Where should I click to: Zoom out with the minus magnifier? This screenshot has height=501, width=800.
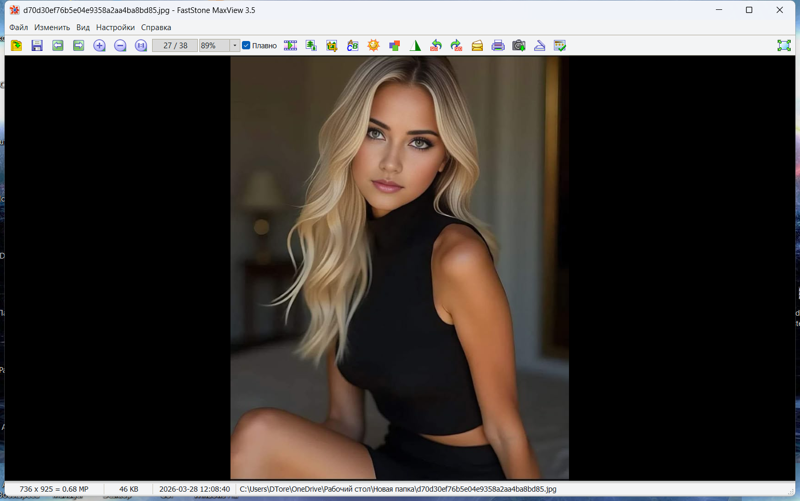(x=120, y=46)
